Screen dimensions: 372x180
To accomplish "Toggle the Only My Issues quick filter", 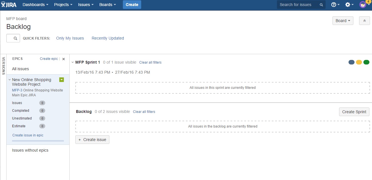I will pos(70,38).
